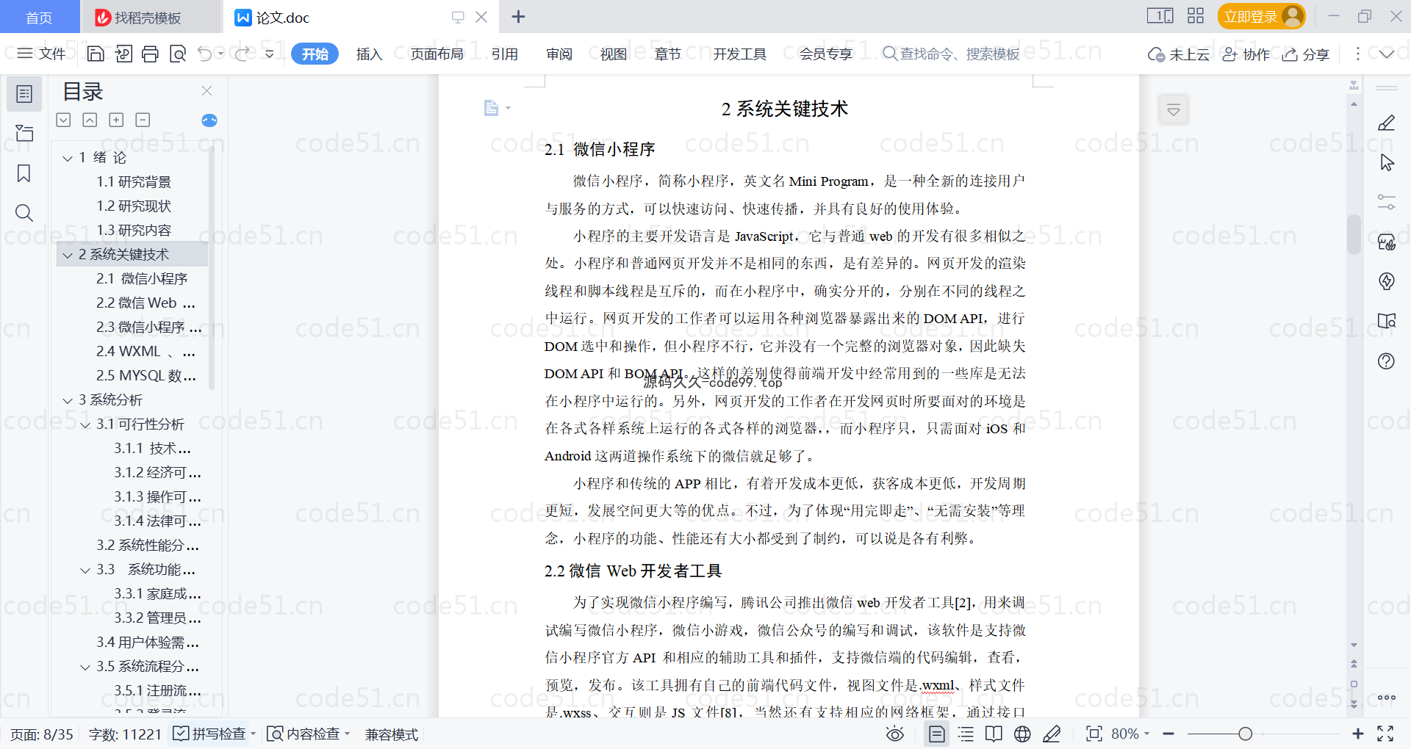Image resolution: width=1411 pixels, height=749 pixels.
Task: Click the zoom out minus button
Action: pyautogui.click(x=1168, y=734)
